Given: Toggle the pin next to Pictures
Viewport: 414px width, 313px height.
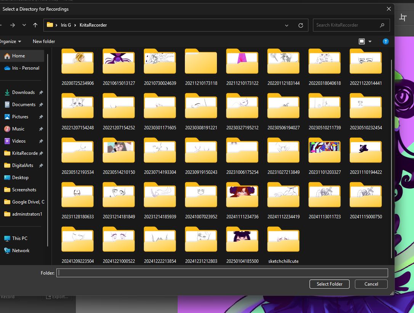Looking at the screenshot, I should (x=41, y=117).
